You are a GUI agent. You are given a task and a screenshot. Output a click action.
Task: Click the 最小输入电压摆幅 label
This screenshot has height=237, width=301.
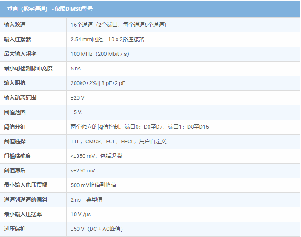coord(25,185)
